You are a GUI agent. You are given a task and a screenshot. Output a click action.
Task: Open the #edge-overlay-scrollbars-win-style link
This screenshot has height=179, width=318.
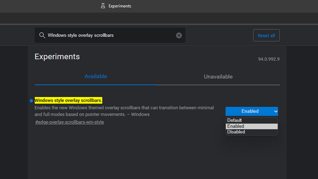pyautogui.click(x=70, y=122)
